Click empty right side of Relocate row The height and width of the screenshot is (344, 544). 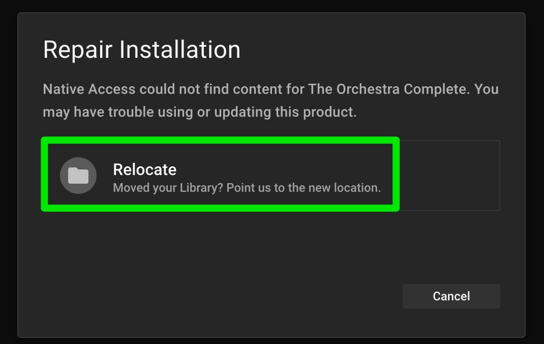[x=449, y=176]
